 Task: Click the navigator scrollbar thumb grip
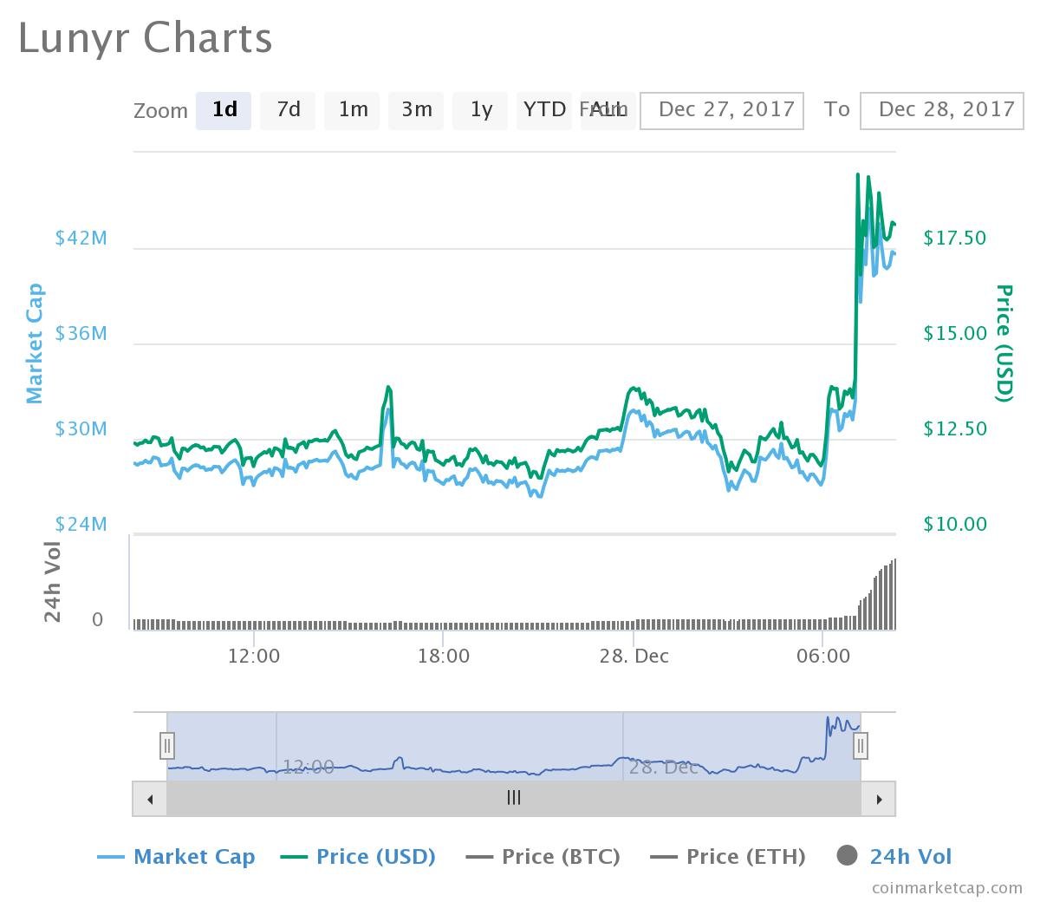[x=514, y=798]
